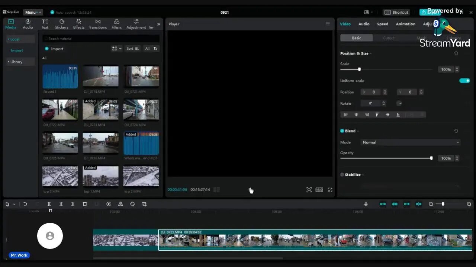Open the Effects tab
Viewport: 476px width, 267px height.
point(78,24)
